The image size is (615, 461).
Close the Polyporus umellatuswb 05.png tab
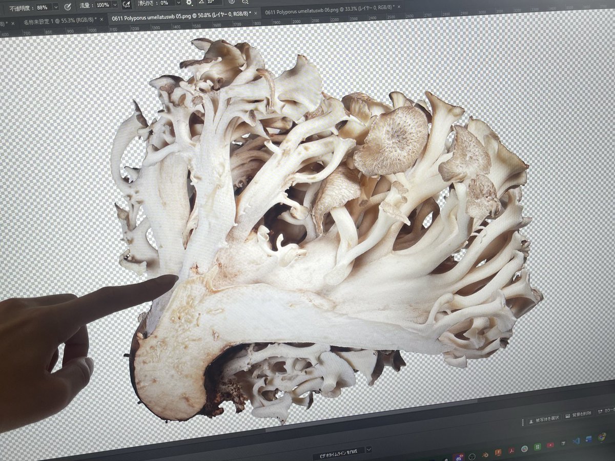coord(255,13)
